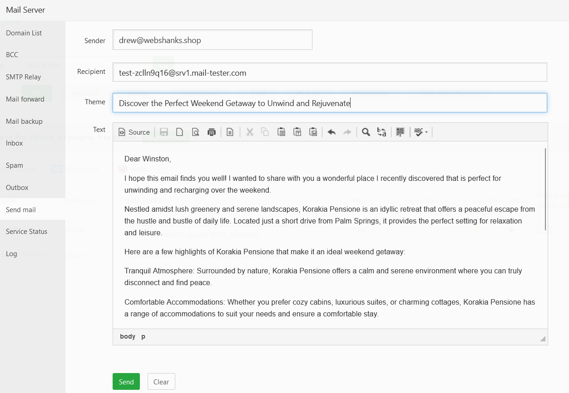Click the Redo arrow icon

(347, 132)
